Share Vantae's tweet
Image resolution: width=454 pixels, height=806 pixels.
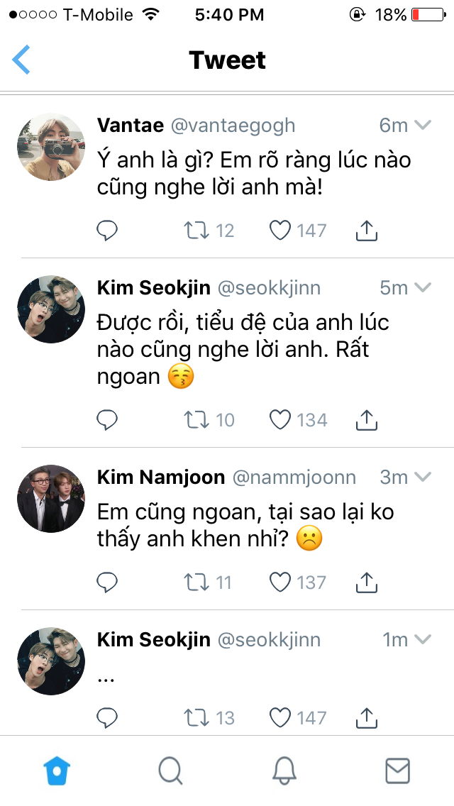[x=366, y=230]
